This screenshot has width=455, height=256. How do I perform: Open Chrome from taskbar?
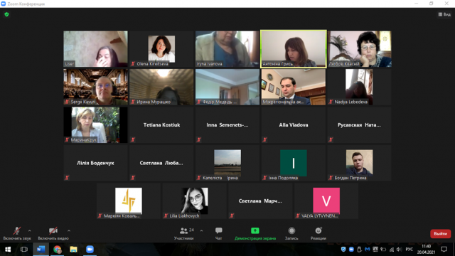pos(57,250)
